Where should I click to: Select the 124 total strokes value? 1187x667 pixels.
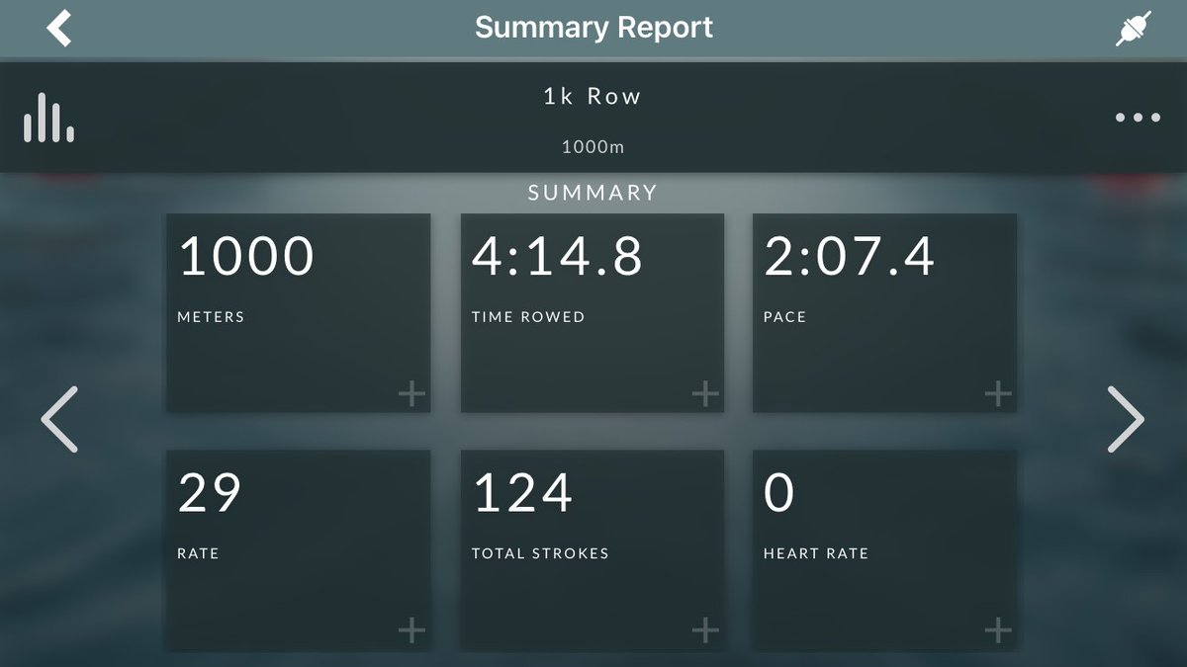[x=523, y=493]
